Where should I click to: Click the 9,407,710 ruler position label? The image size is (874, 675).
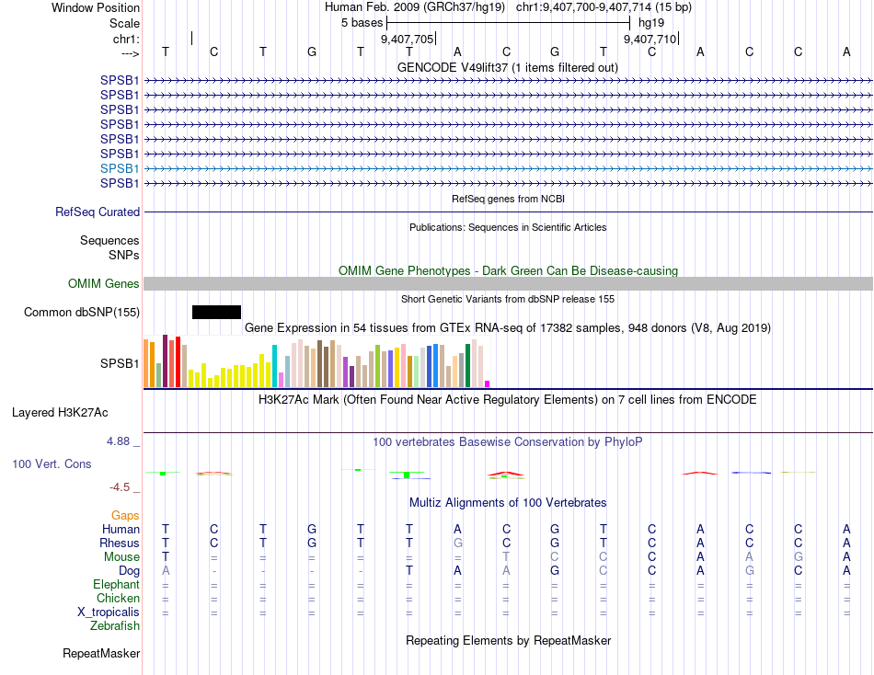[650, 39]
